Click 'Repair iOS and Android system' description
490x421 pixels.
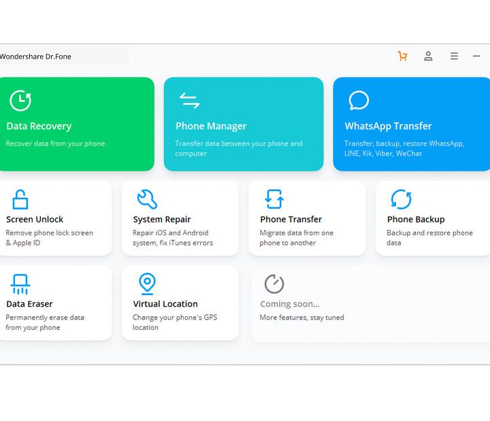pos(173,237)
